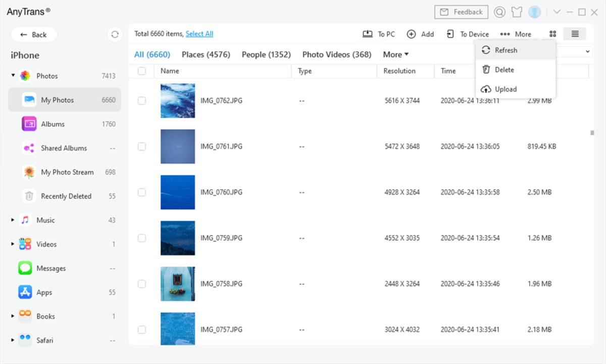This screenshot has width=606, height=364.
Task: Open the skin theme shirt icon
Action: [x=516, y=12]
